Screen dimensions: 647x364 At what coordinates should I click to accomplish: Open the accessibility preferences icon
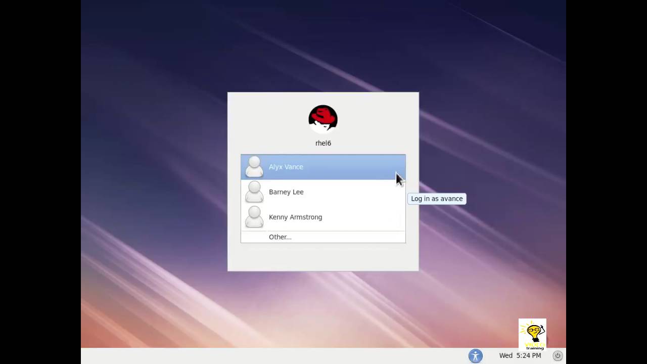476,356
